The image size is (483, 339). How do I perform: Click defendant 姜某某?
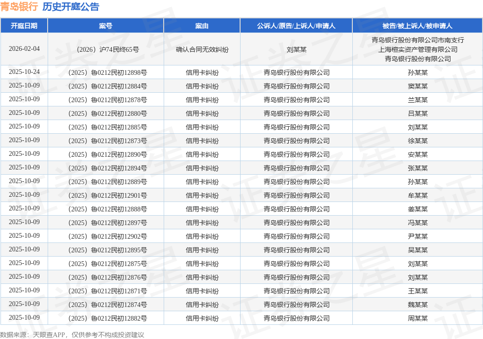tap(418, 209)
